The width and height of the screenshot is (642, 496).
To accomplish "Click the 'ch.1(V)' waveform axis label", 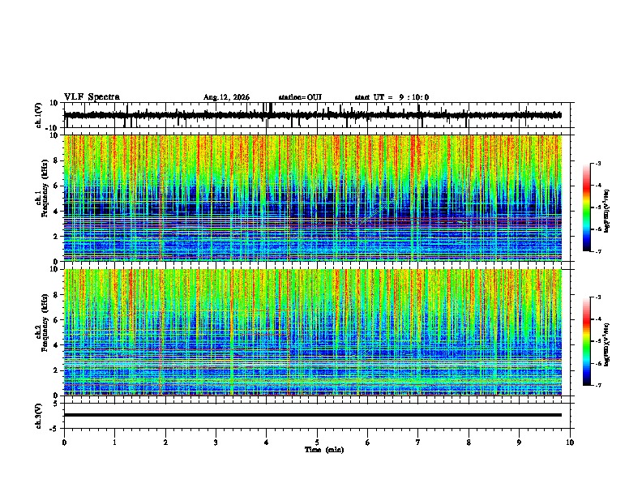I will (x=39, y=115).
